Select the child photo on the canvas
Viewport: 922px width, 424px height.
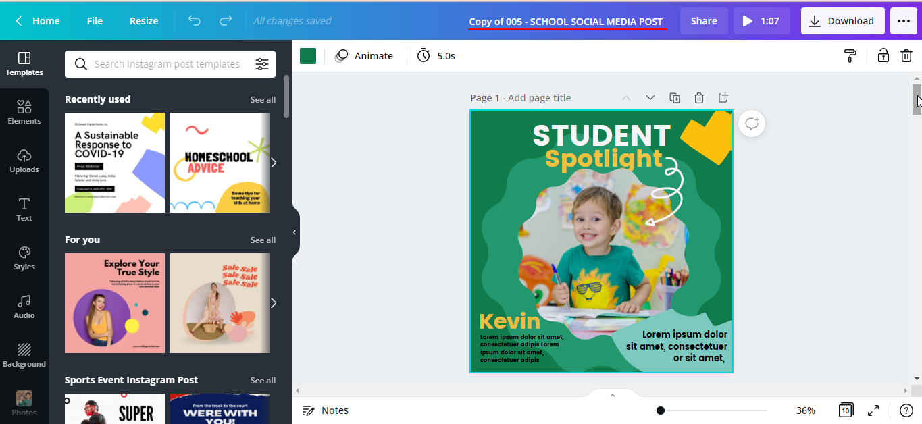click(603, 253)
